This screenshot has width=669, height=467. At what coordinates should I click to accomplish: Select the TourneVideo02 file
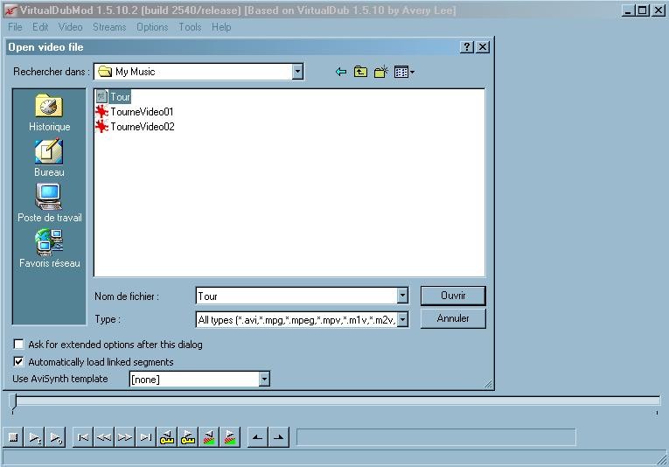(135, 127)
